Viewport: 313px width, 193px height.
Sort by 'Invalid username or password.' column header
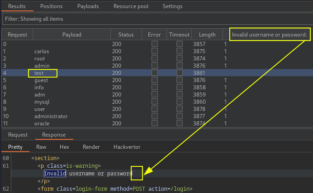269,35
